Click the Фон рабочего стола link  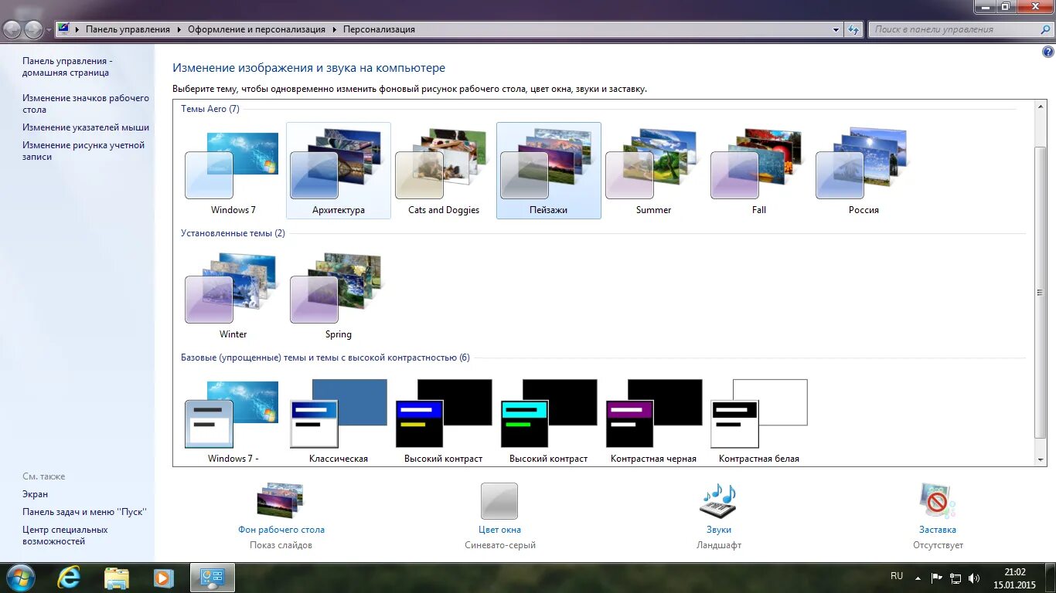[281, 530]
